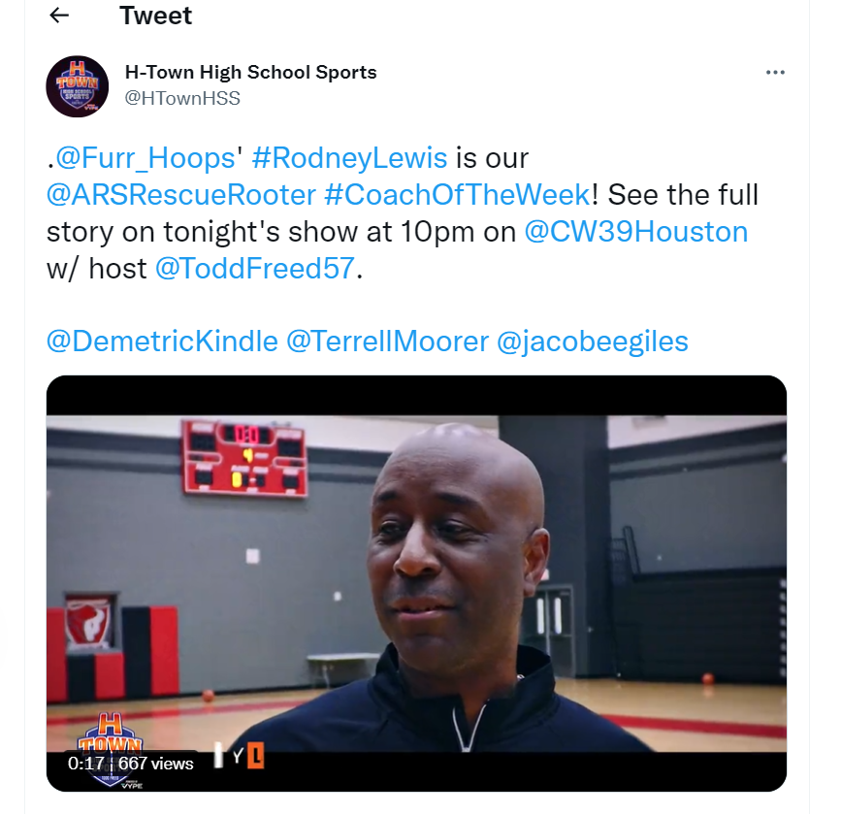This screenshot has width=841, height=814.
Task: Open the #RodneyLewis hashtag
Action: (x=349, y=158)
